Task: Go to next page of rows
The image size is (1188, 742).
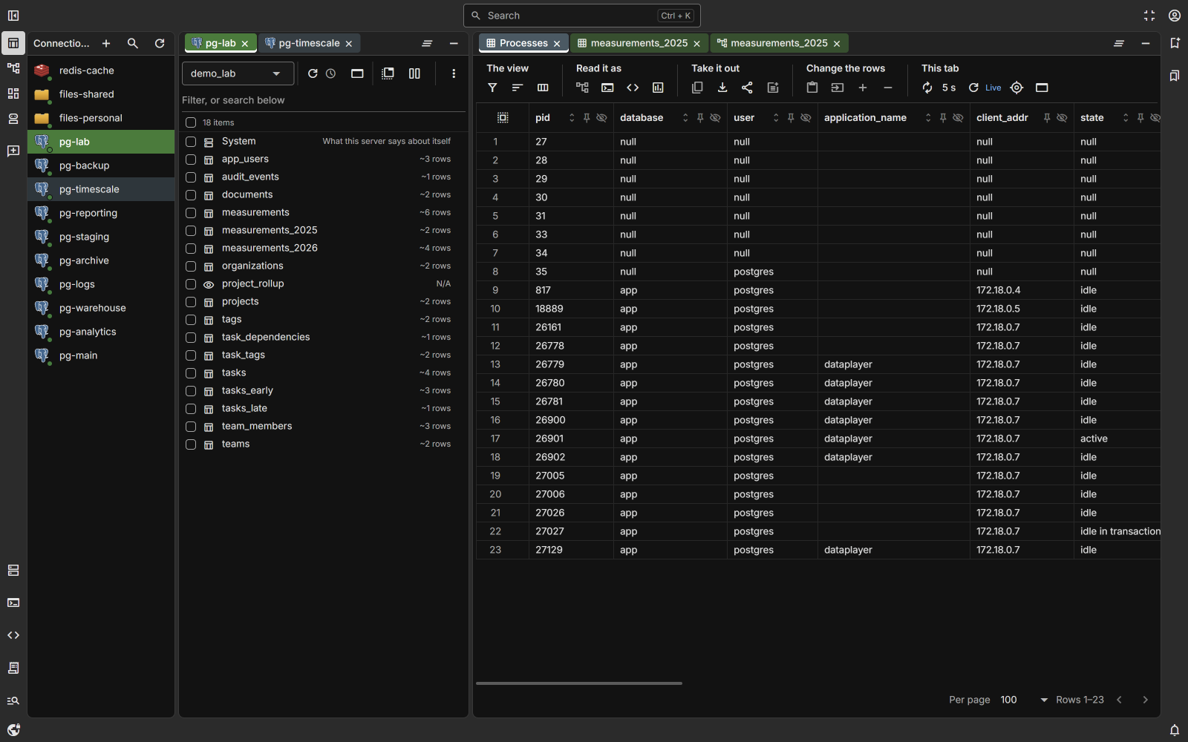Action: tap(1145, 700)
